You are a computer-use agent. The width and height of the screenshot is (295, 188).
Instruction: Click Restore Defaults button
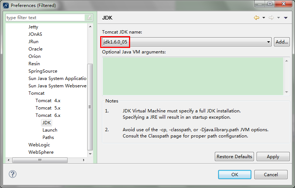[234, 156]
